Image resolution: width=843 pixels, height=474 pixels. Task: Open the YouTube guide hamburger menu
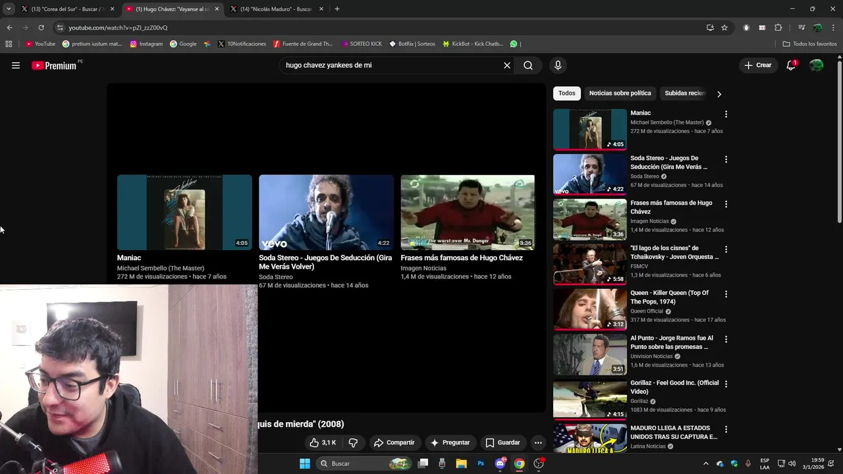16,65
